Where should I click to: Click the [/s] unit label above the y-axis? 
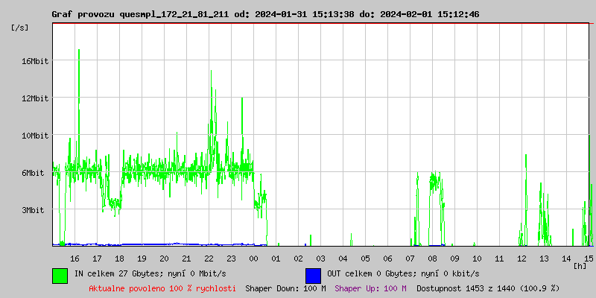(x=20, y=27)
